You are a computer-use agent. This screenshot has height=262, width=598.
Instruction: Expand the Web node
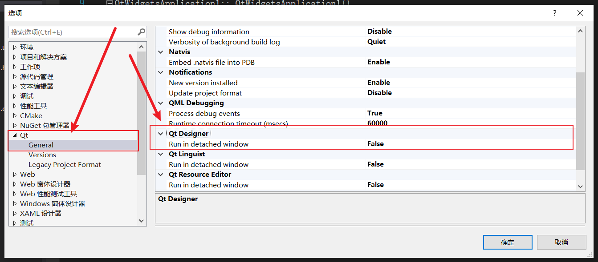pos(15,174)
